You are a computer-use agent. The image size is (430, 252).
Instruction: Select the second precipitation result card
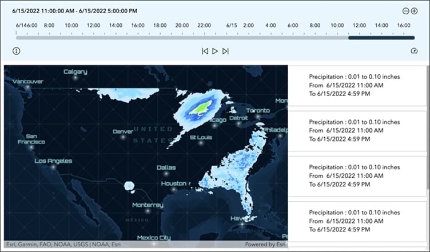(x=357, y=131)
